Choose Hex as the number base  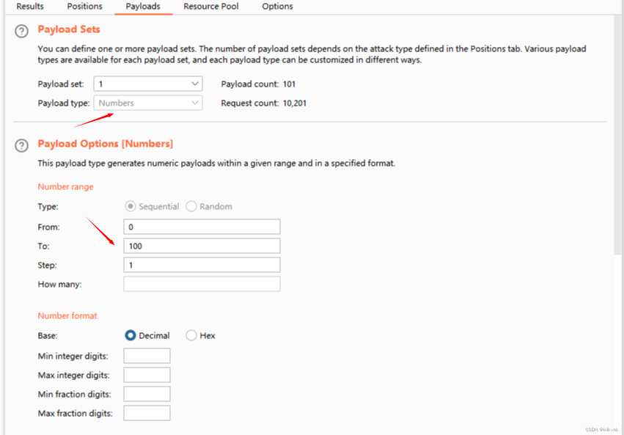point(191,335)
